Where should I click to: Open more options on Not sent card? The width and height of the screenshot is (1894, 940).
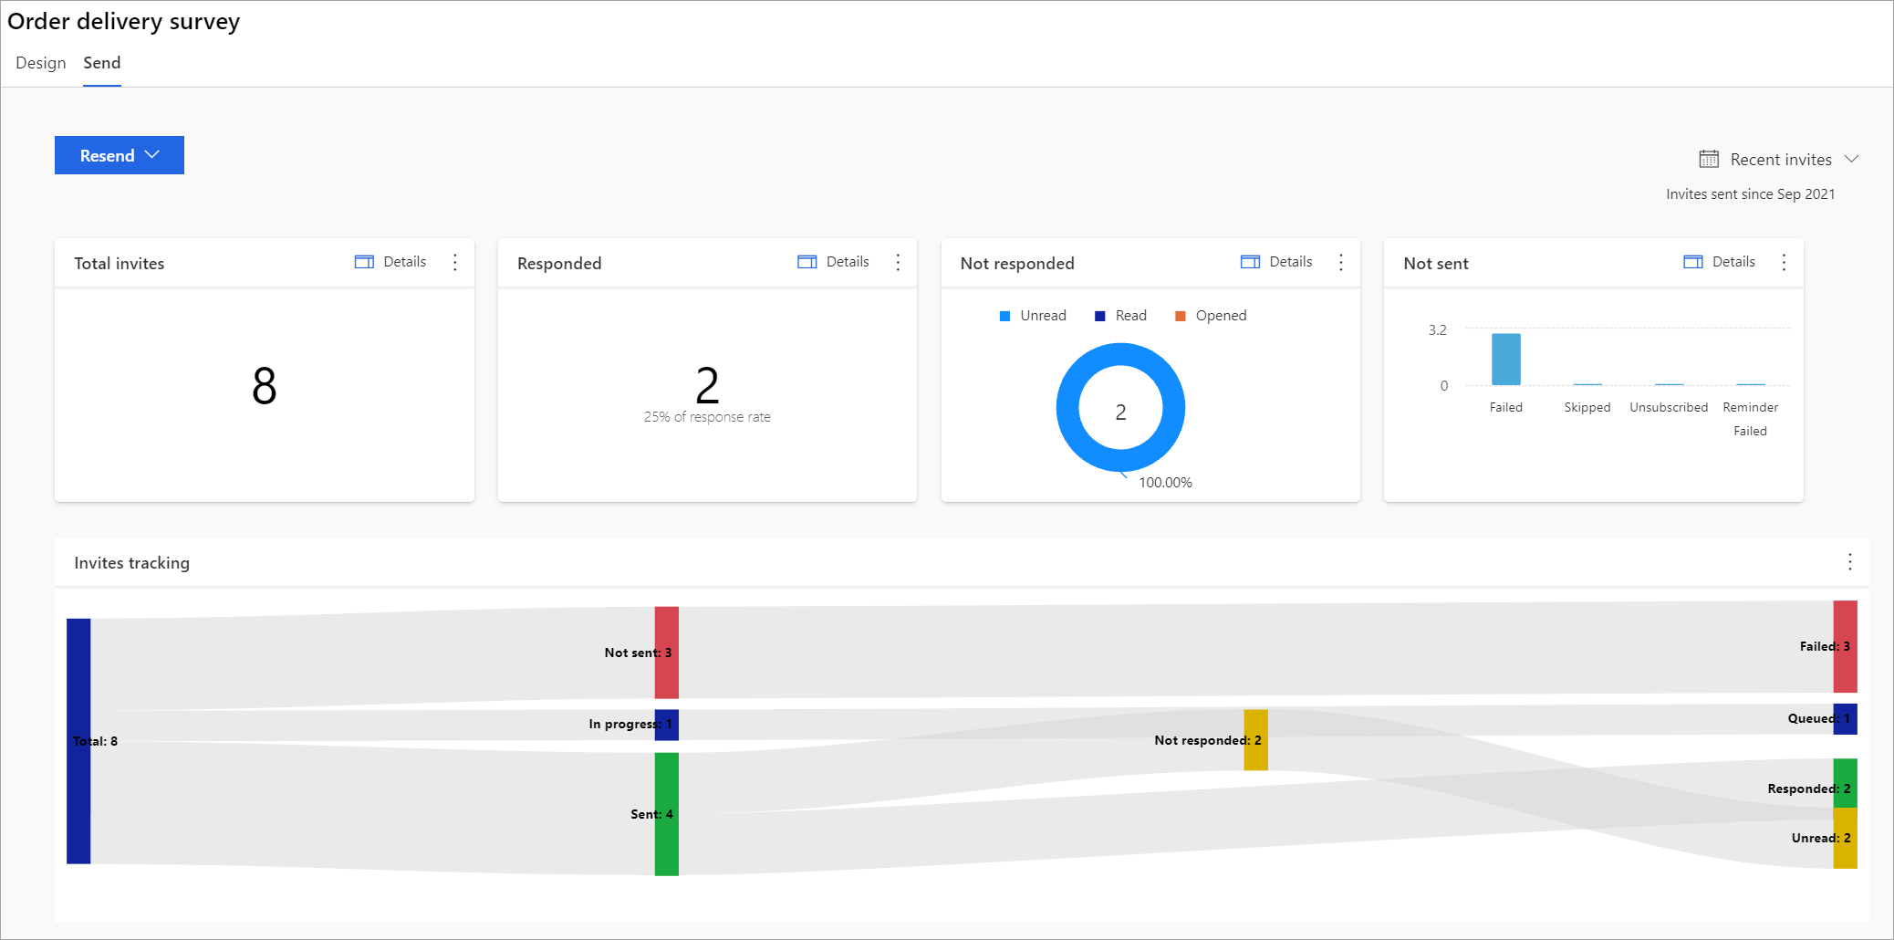(1784, 263)
